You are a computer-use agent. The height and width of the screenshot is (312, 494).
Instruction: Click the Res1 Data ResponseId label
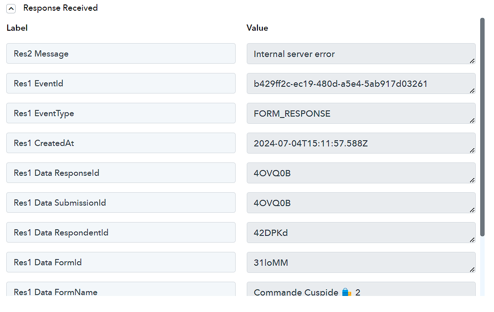click(120, 173)
